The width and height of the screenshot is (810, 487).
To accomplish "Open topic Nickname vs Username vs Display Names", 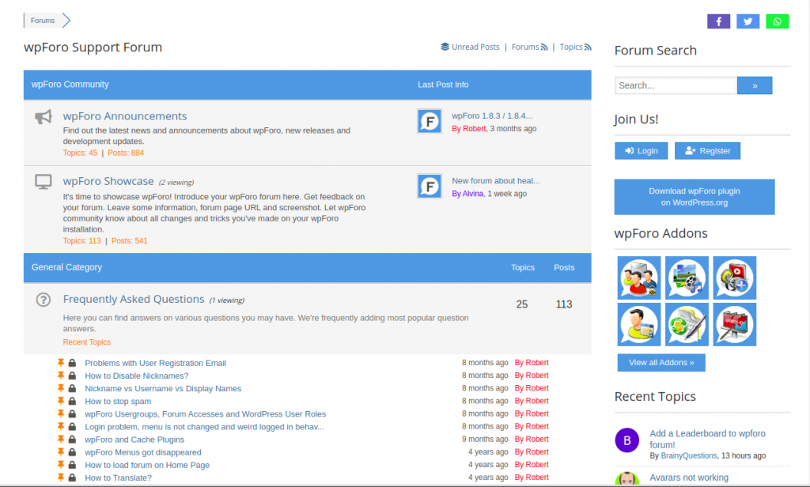I will (163, 388).
